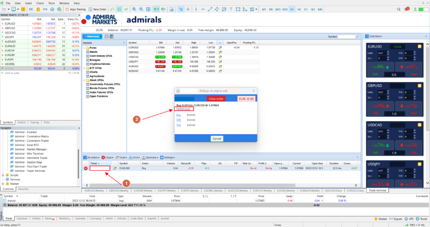Expand the Stock CFDs folder
Screen dimensions: 430x227
pyautogui.click(x=84, y=80)
